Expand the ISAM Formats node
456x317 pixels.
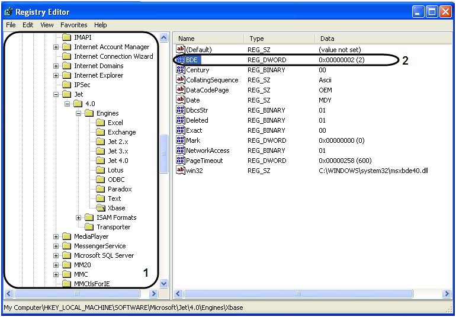tap(79, 217)
